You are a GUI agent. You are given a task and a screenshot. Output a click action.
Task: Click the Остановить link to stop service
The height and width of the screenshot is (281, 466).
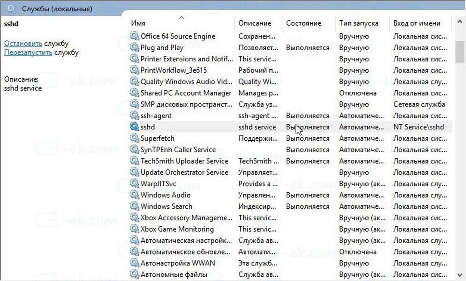(23, 44)
